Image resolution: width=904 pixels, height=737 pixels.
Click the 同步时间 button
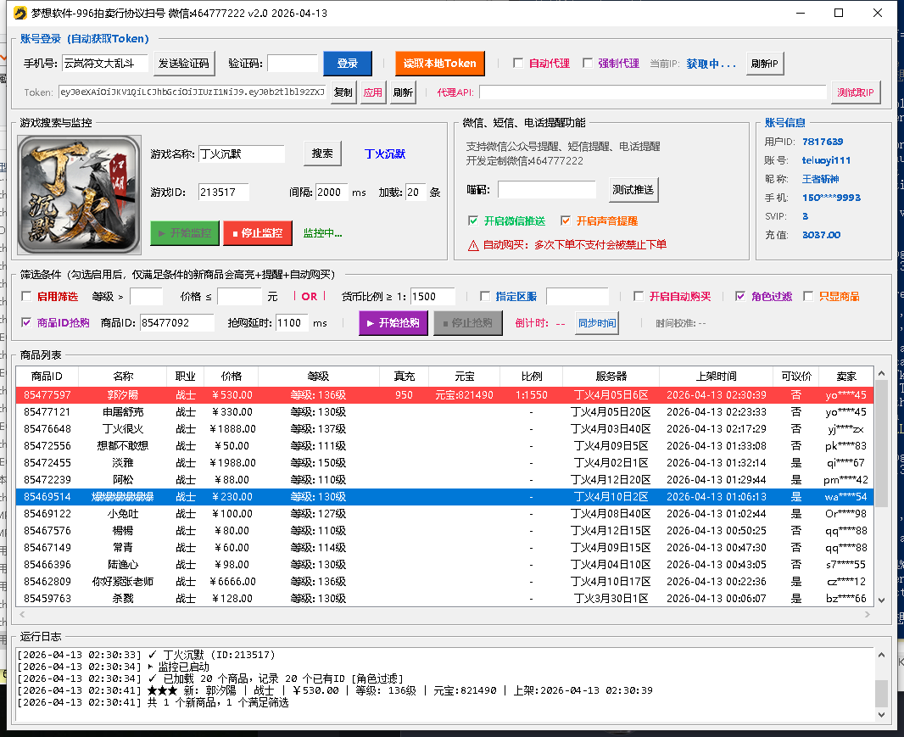click(x=597, y=323)
